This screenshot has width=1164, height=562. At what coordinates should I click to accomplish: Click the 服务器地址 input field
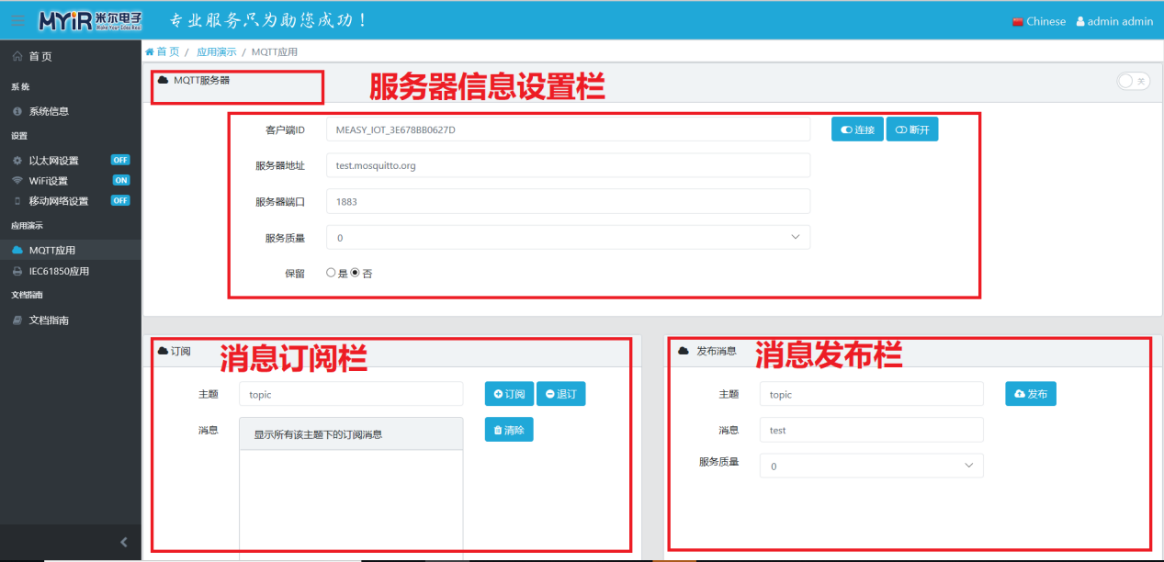click(x=568, y=166)
